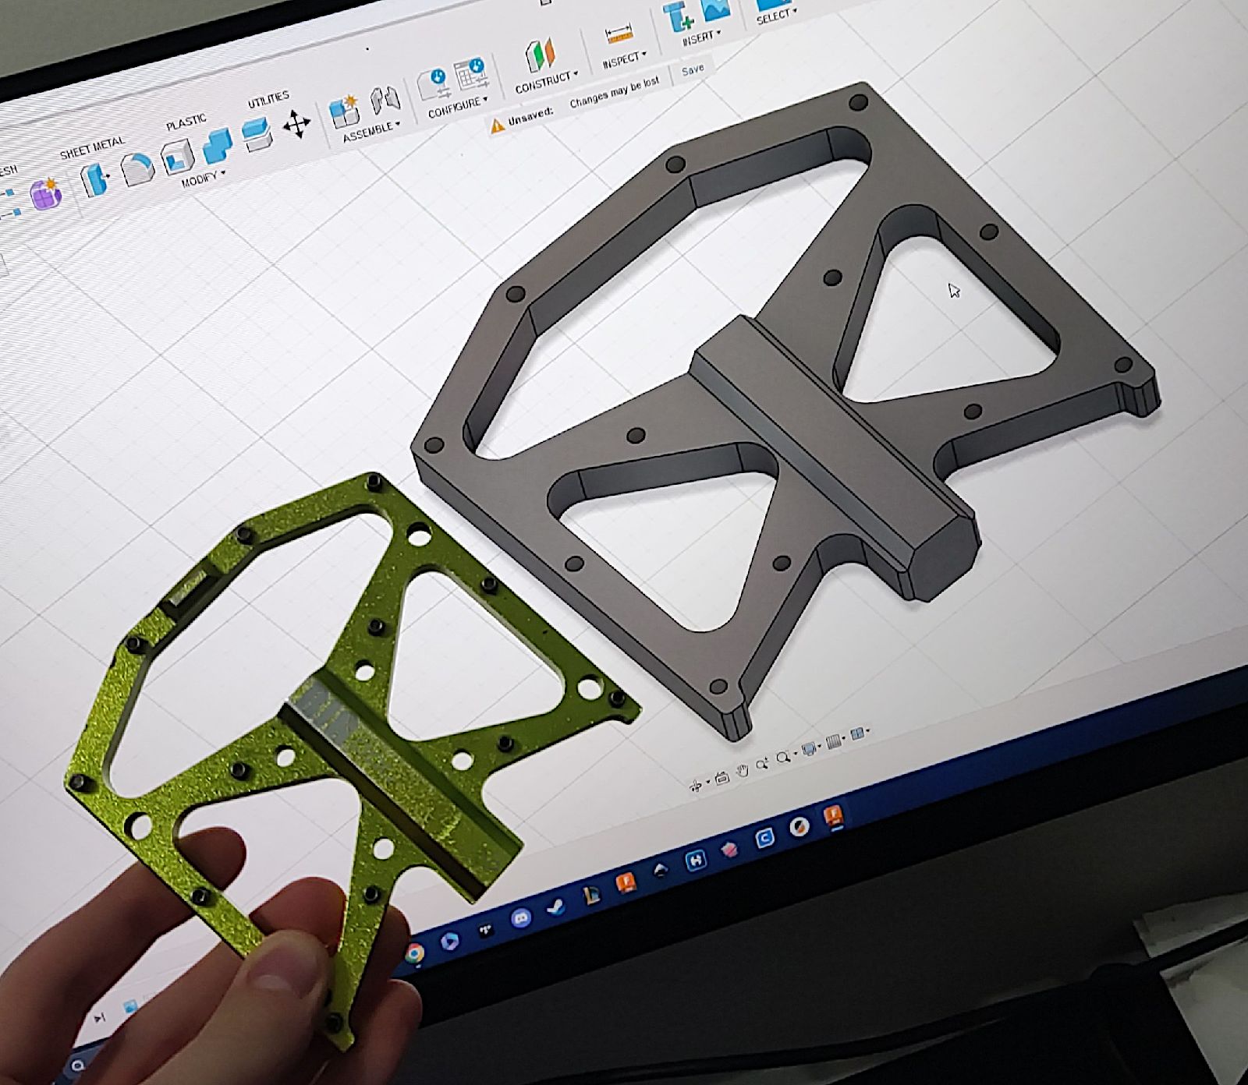Click the New Component icon in Assemble
The height and width of the screenshot is (1085, 1248).
coord(344,111)
